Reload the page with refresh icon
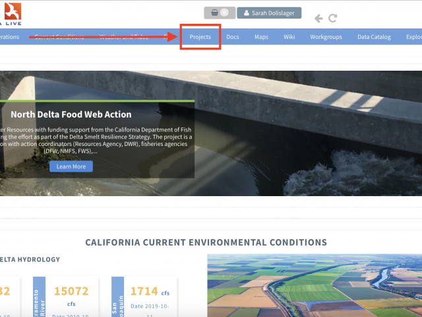Image resolution: width=422 pixels, height=317 pixels. click(x=332, y=18)
